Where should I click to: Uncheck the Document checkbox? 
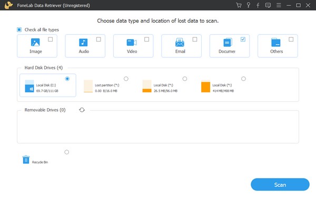[x=243, y=39]
